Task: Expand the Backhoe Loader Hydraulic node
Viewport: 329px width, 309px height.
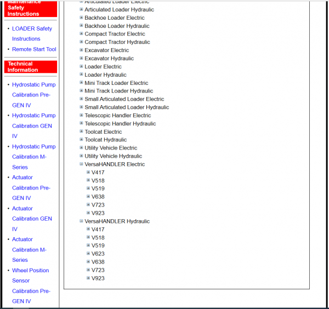Action: click(x=81, y=26)
